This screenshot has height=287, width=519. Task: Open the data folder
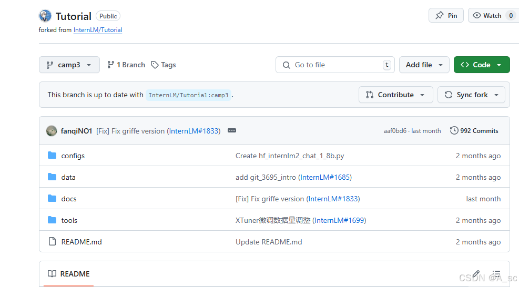[68, 177]
